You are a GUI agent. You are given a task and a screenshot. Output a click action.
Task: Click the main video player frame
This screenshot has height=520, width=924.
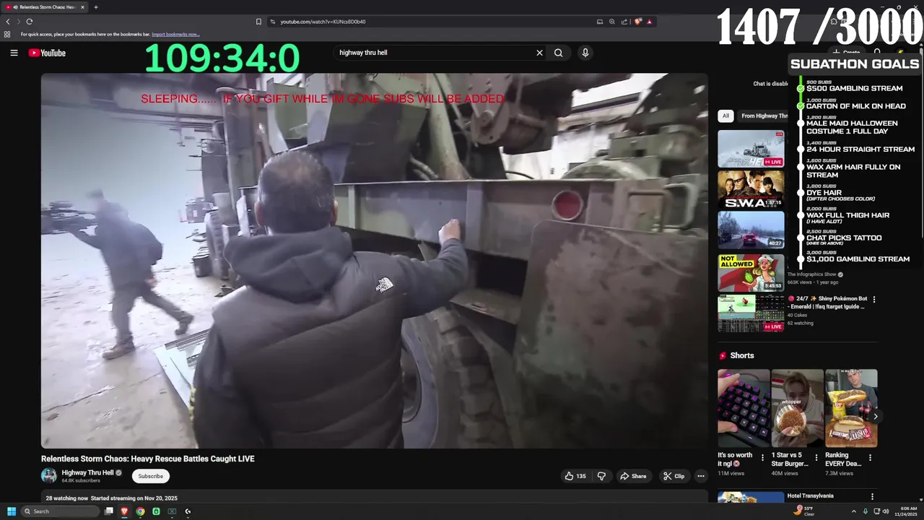[x=375, y=261]
